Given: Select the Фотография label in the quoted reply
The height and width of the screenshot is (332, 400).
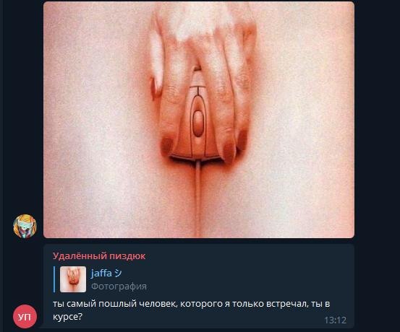Looking at the screenshot, I should [x=119, y=287].
